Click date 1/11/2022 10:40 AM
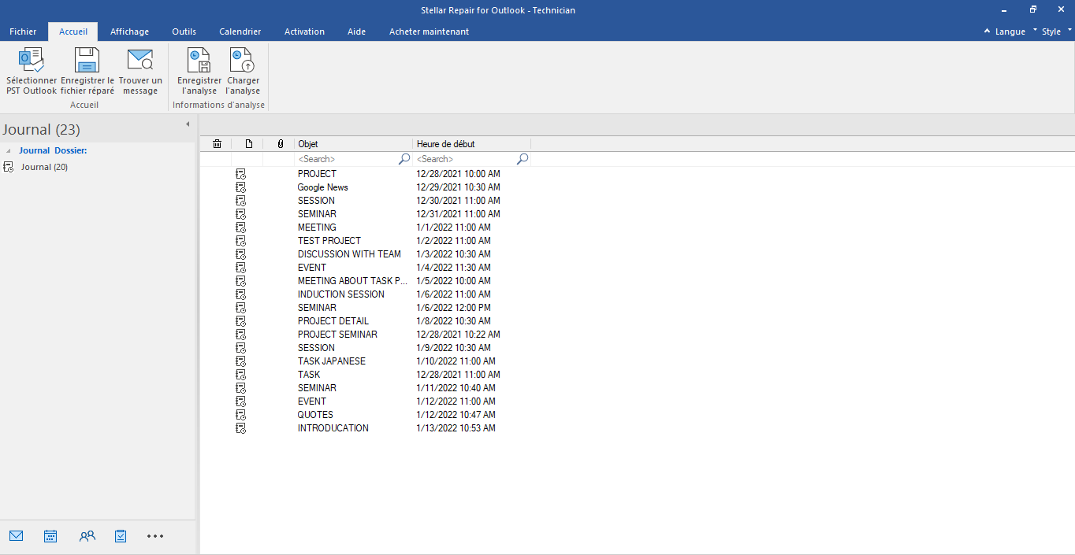The image size is (1075, 555). (x=456, y=388)
